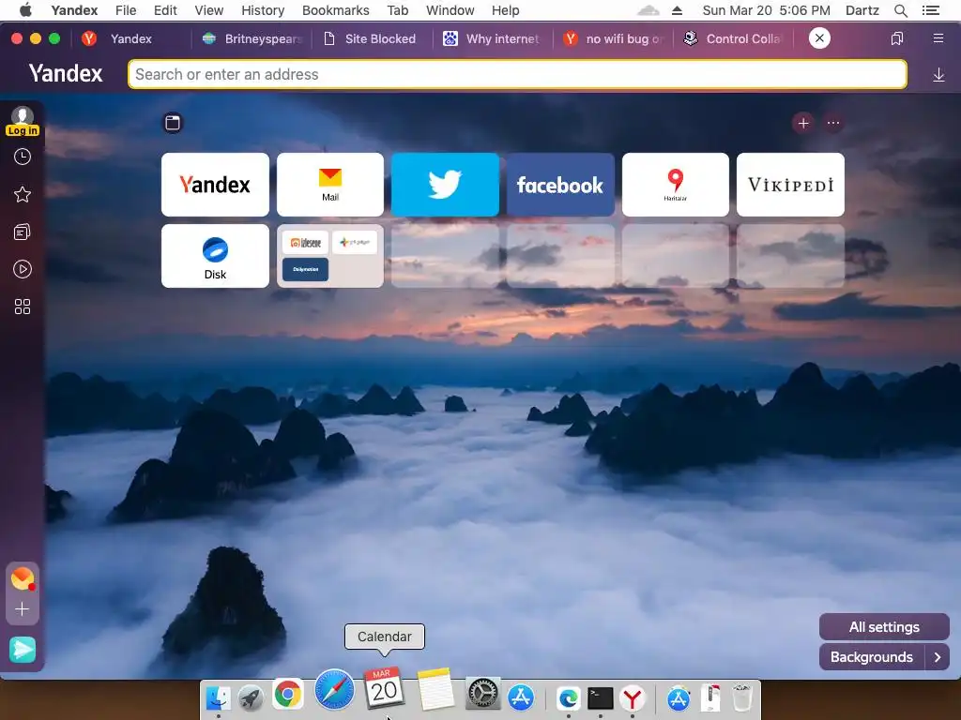
Task: Open Terminal from the Dock
Action: [600, 697]
